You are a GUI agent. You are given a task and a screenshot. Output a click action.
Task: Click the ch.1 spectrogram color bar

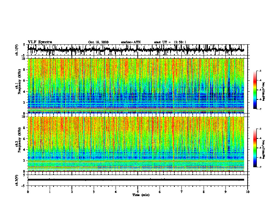255,90
